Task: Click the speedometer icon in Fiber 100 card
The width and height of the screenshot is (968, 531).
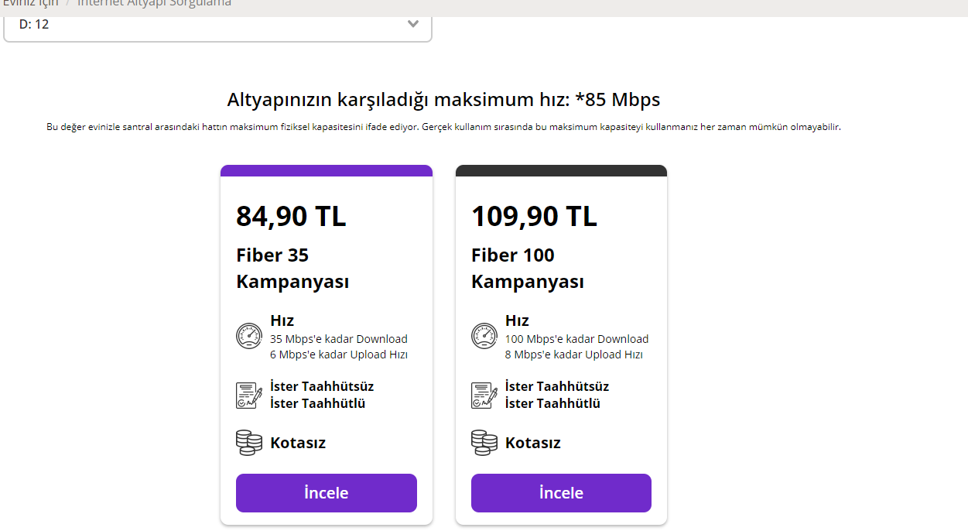Action: click(484, 336)
